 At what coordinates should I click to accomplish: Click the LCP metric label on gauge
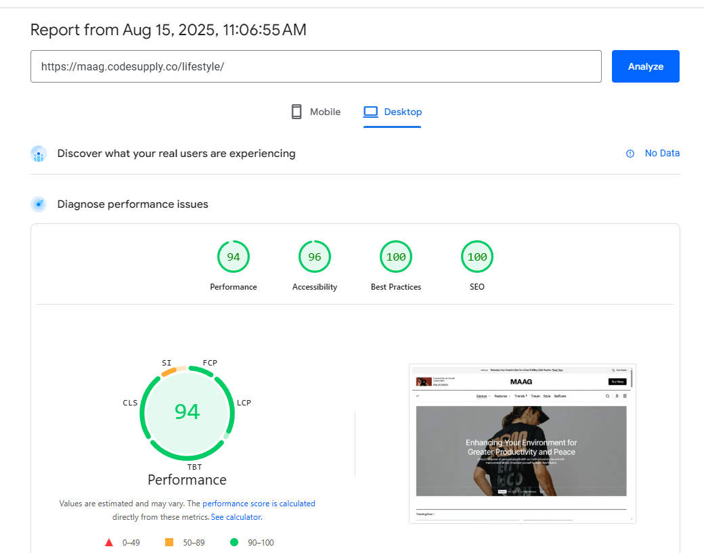pyautogui.click(x=244, y=403)
